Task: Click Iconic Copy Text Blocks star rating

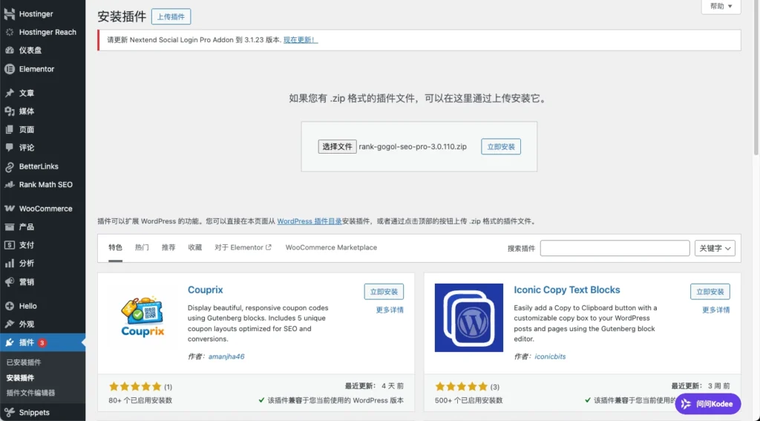Action: pos(461,387)
